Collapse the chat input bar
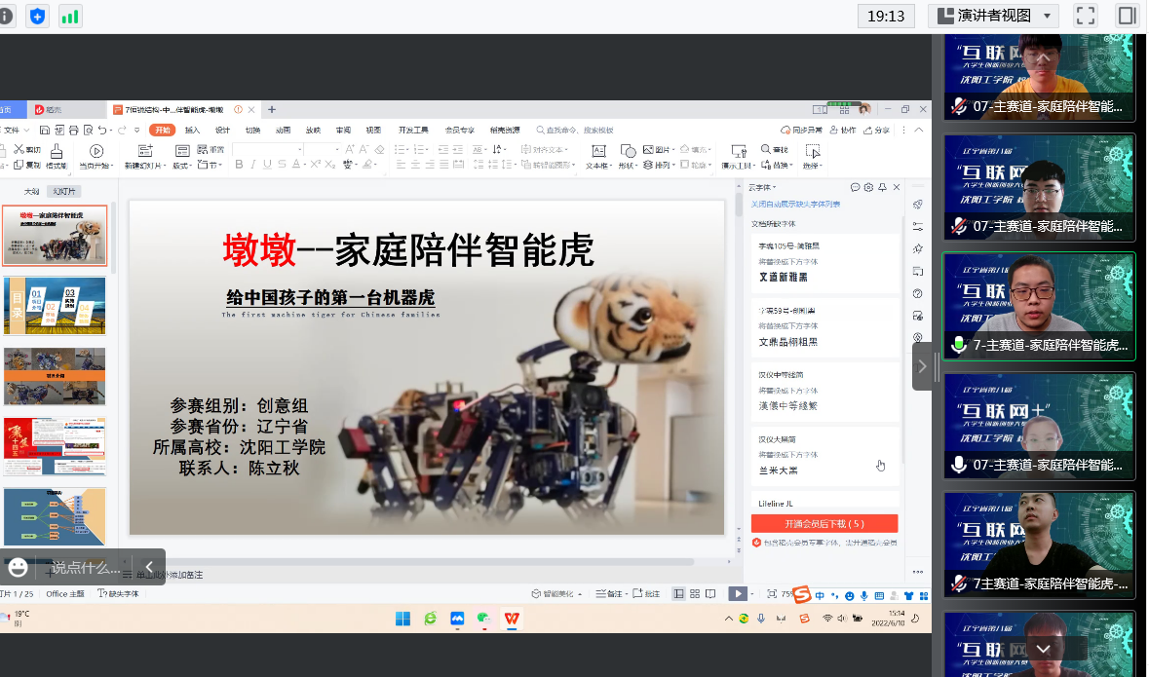Viewport: 1149px width, 677px height. [149, 567]
